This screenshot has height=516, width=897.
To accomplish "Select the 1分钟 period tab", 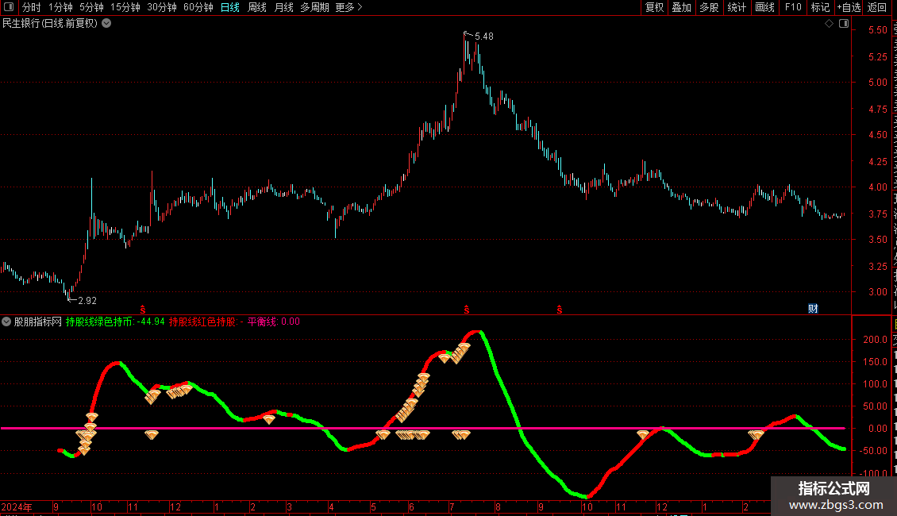I will [60, 7].
